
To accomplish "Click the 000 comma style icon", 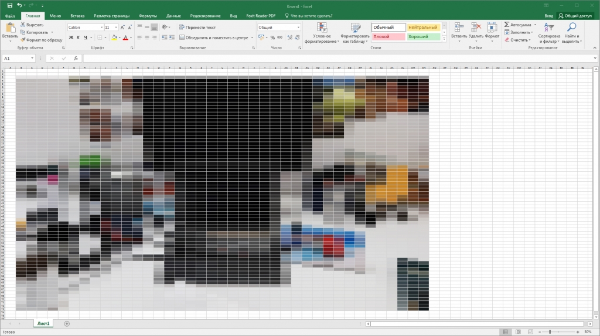I will click(x=279, y=38).
